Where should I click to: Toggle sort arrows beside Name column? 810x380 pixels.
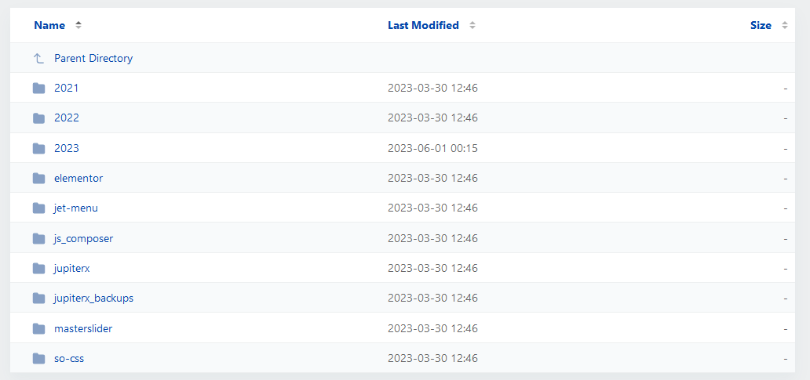click(78, 25)
